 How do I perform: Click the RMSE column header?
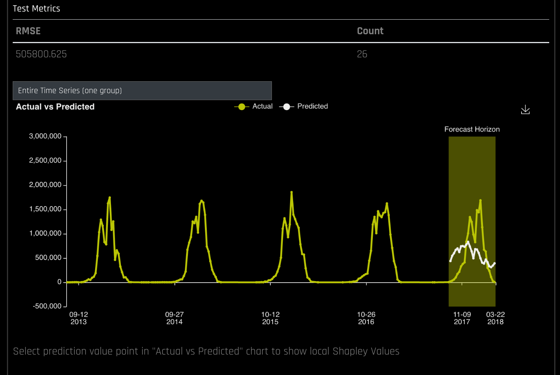click(x=28, y=31)
